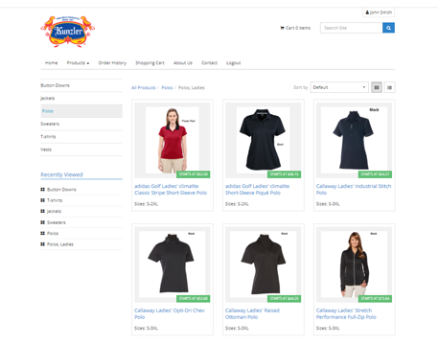The image size is (438, 345).
Task: Open Callaway Industrial Stitch Polo image
Action: point(354,140)
